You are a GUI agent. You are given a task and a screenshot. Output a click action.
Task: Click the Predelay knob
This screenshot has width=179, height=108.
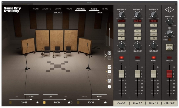(169, 22)
